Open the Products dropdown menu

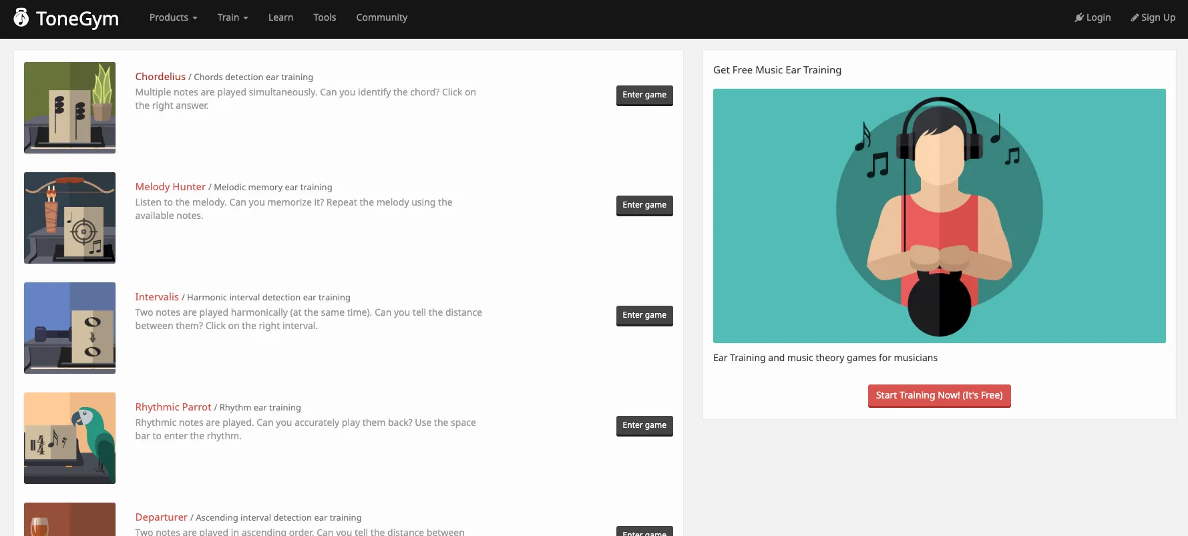click(173, 17)
